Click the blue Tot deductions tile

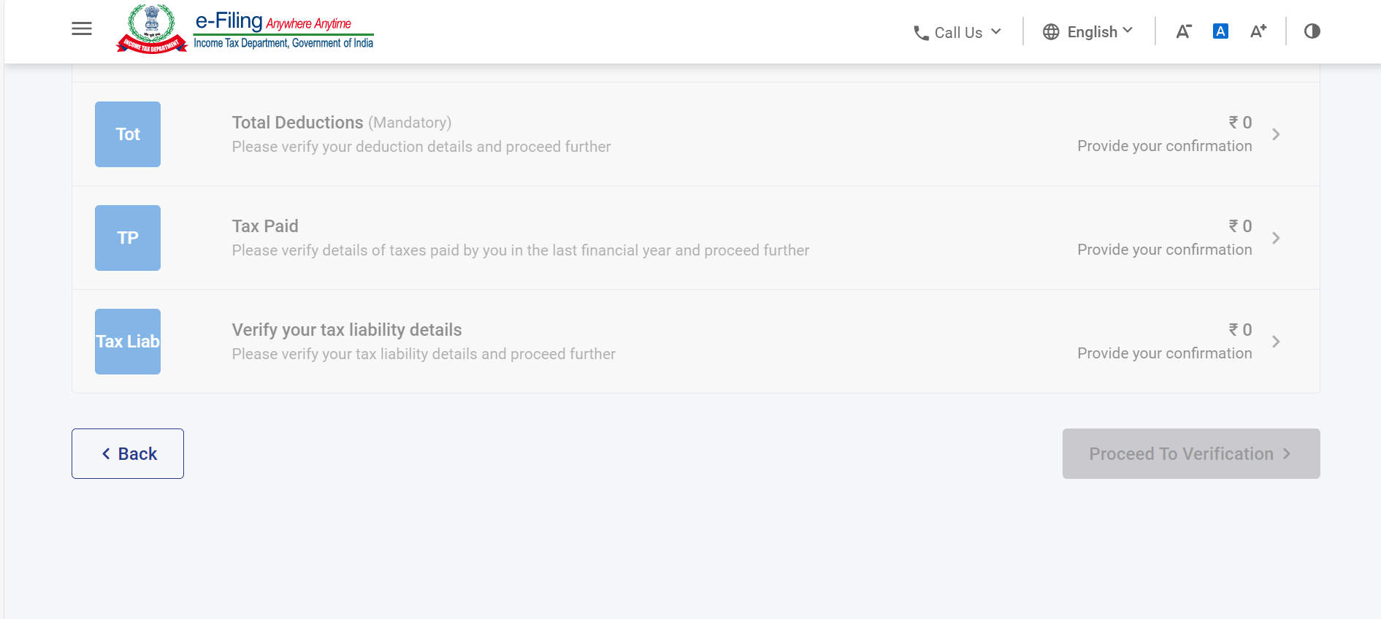click(128, 134)
